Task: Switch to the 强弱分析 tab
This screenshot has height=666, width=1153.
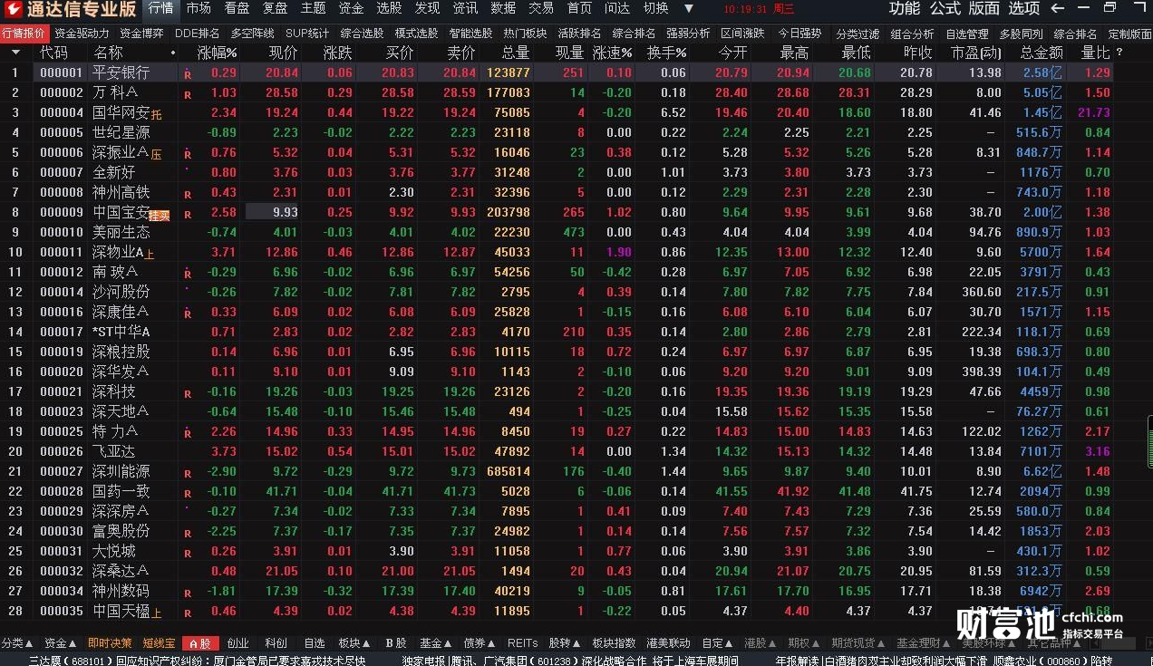Action: click(688, 34)
